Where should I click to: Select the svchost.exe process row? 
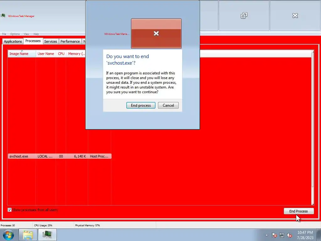[x=60, y=156]
